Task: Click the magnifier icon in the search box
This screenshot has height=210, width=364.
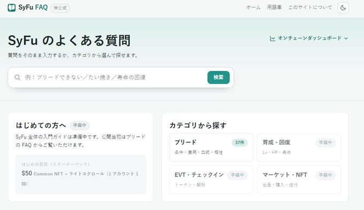Action: (x=18, y=77)
